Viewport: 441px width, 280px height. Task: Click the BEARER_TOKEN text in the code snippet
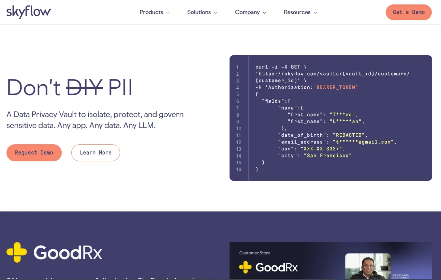(337, 87)
